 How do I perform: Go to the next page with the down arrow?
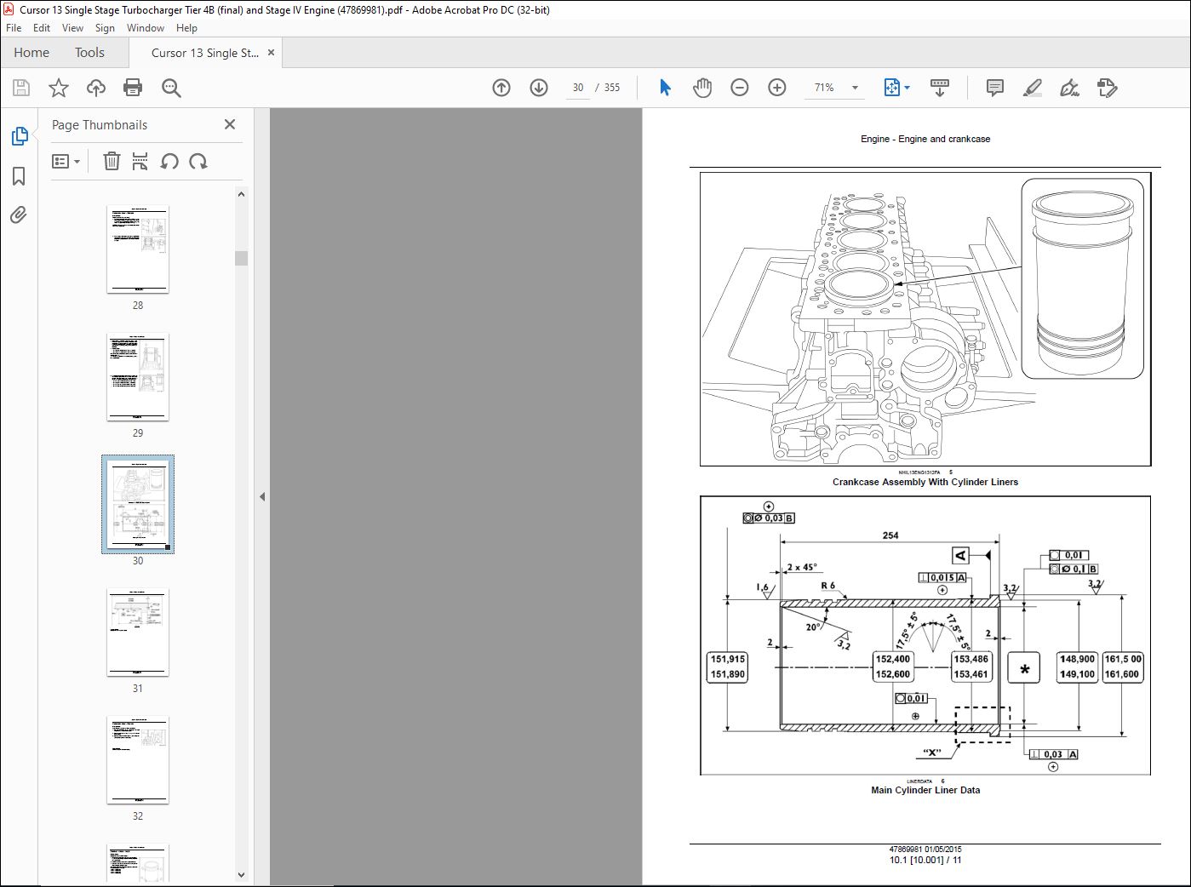539,88
